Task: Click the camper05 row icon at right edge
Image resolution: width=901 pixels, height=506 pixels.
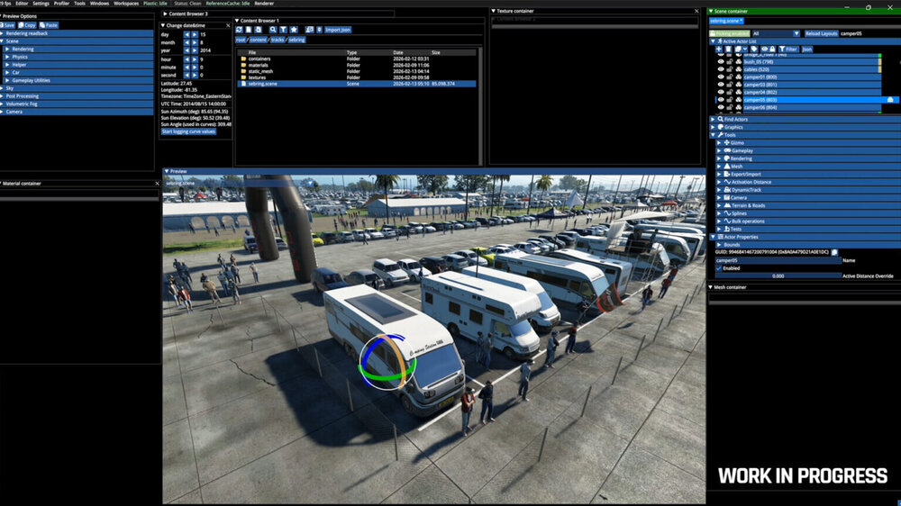Action: point(890,99)
